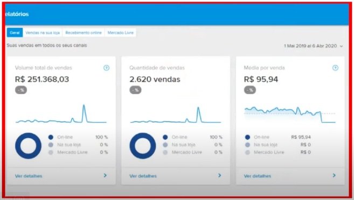The image size is (354, 200).
Task: Click 100 % value in Quantidade de vendas legend
Action: (216, 137)
